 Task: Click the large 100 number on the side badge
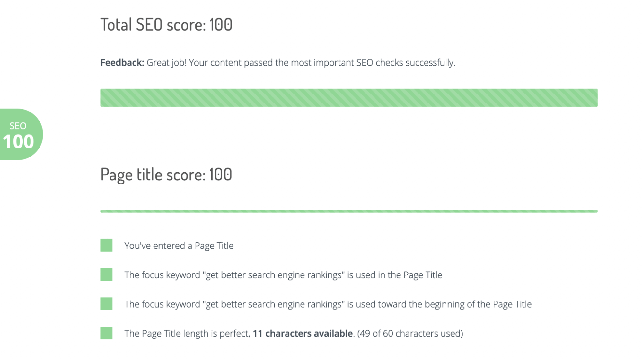(18, 142)
